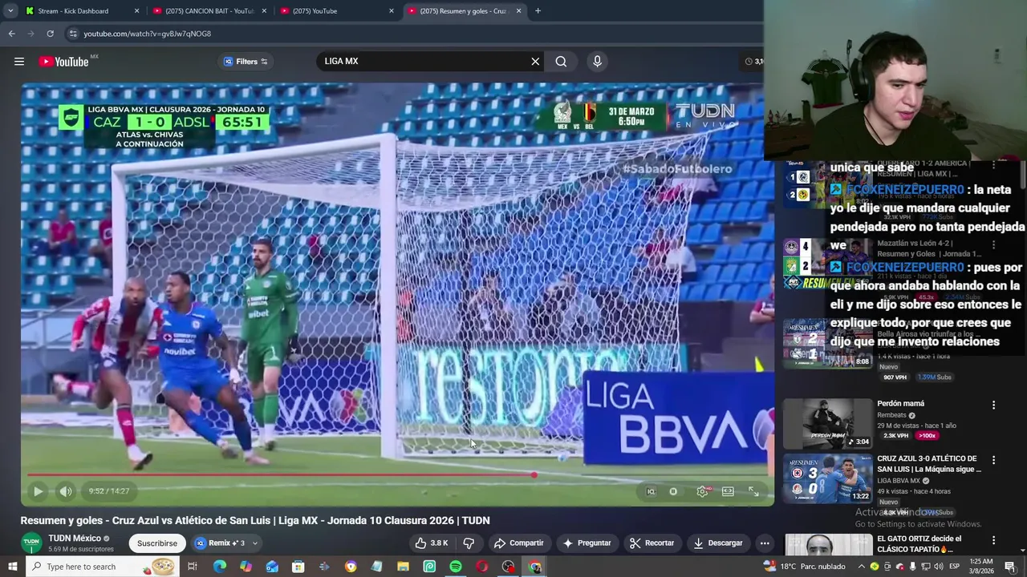Open the Preguntar AI button
1027x577 pixels.
587,543
